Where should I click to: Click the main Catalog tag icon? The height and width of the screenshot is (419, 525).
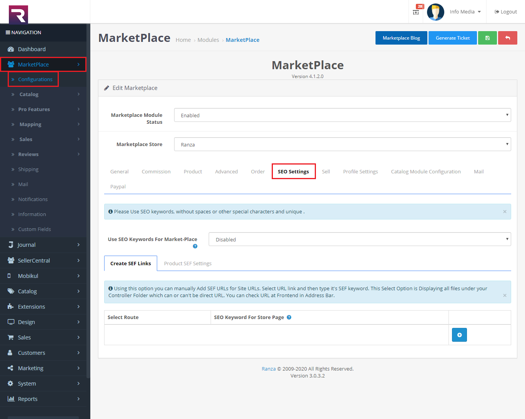point(11,291)
